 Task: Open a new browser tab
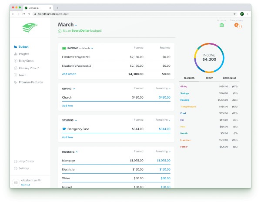(57, 8)
